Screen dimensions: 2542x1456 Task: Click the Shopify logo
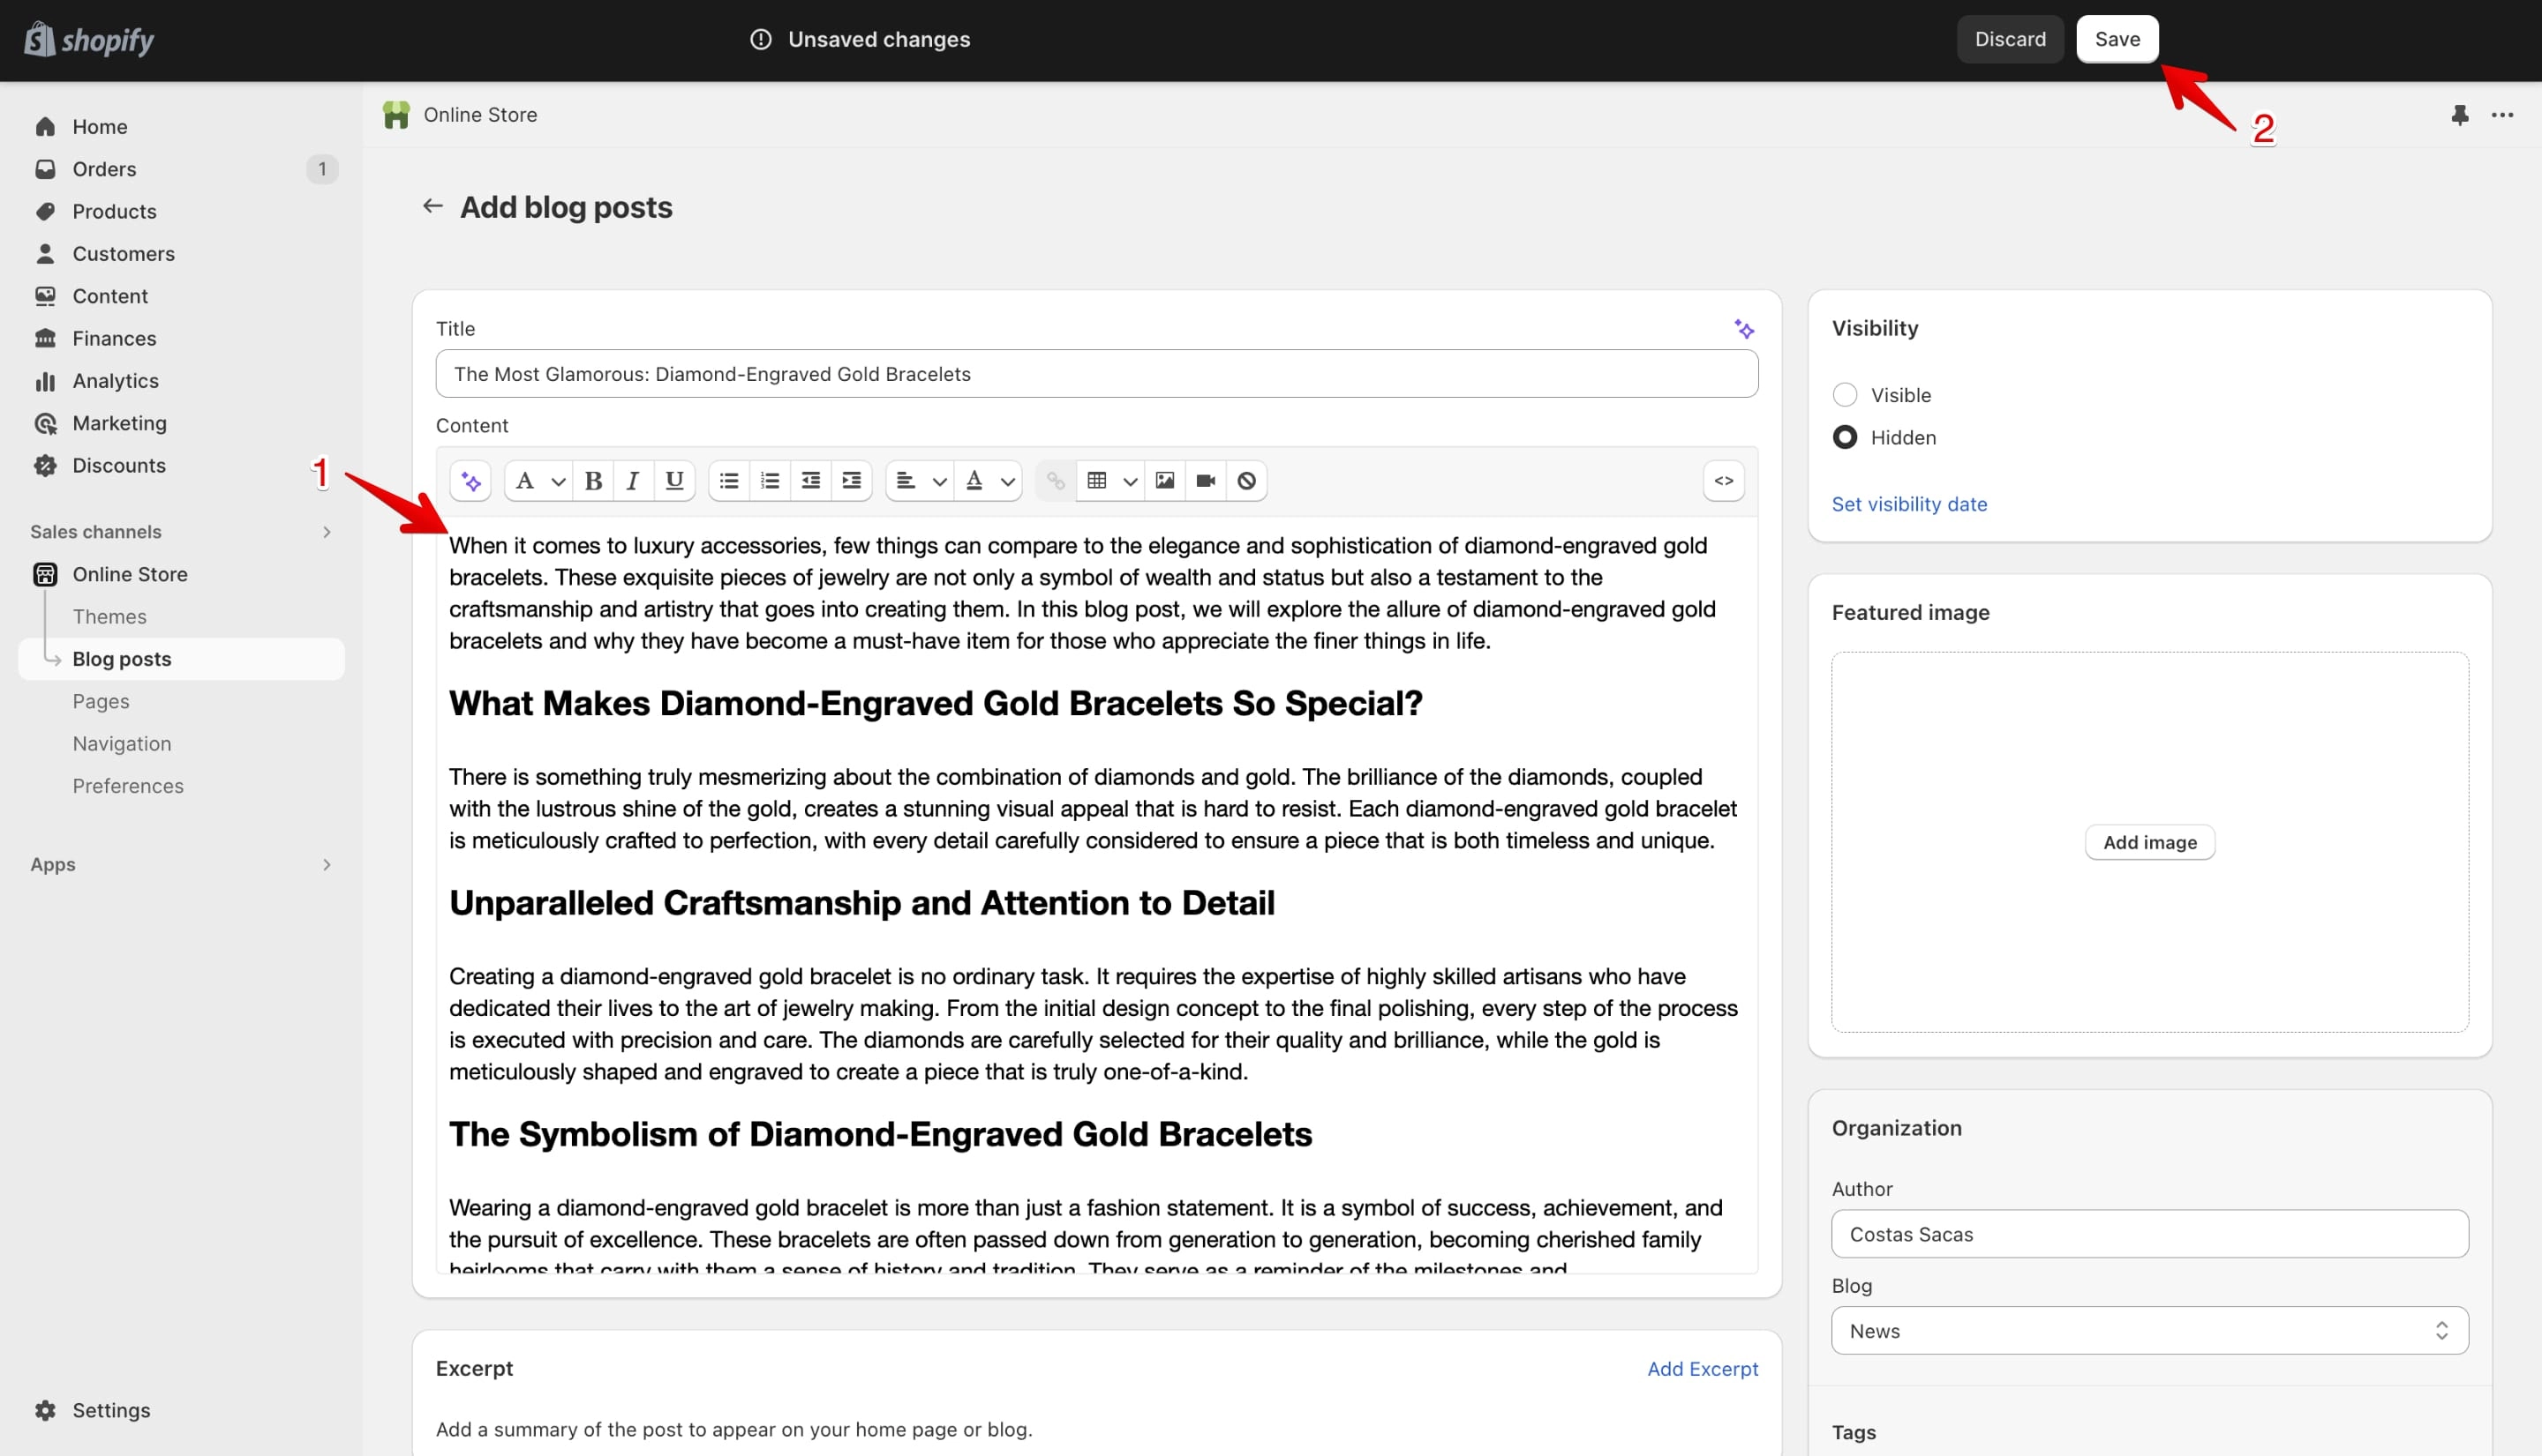[89, 40]
